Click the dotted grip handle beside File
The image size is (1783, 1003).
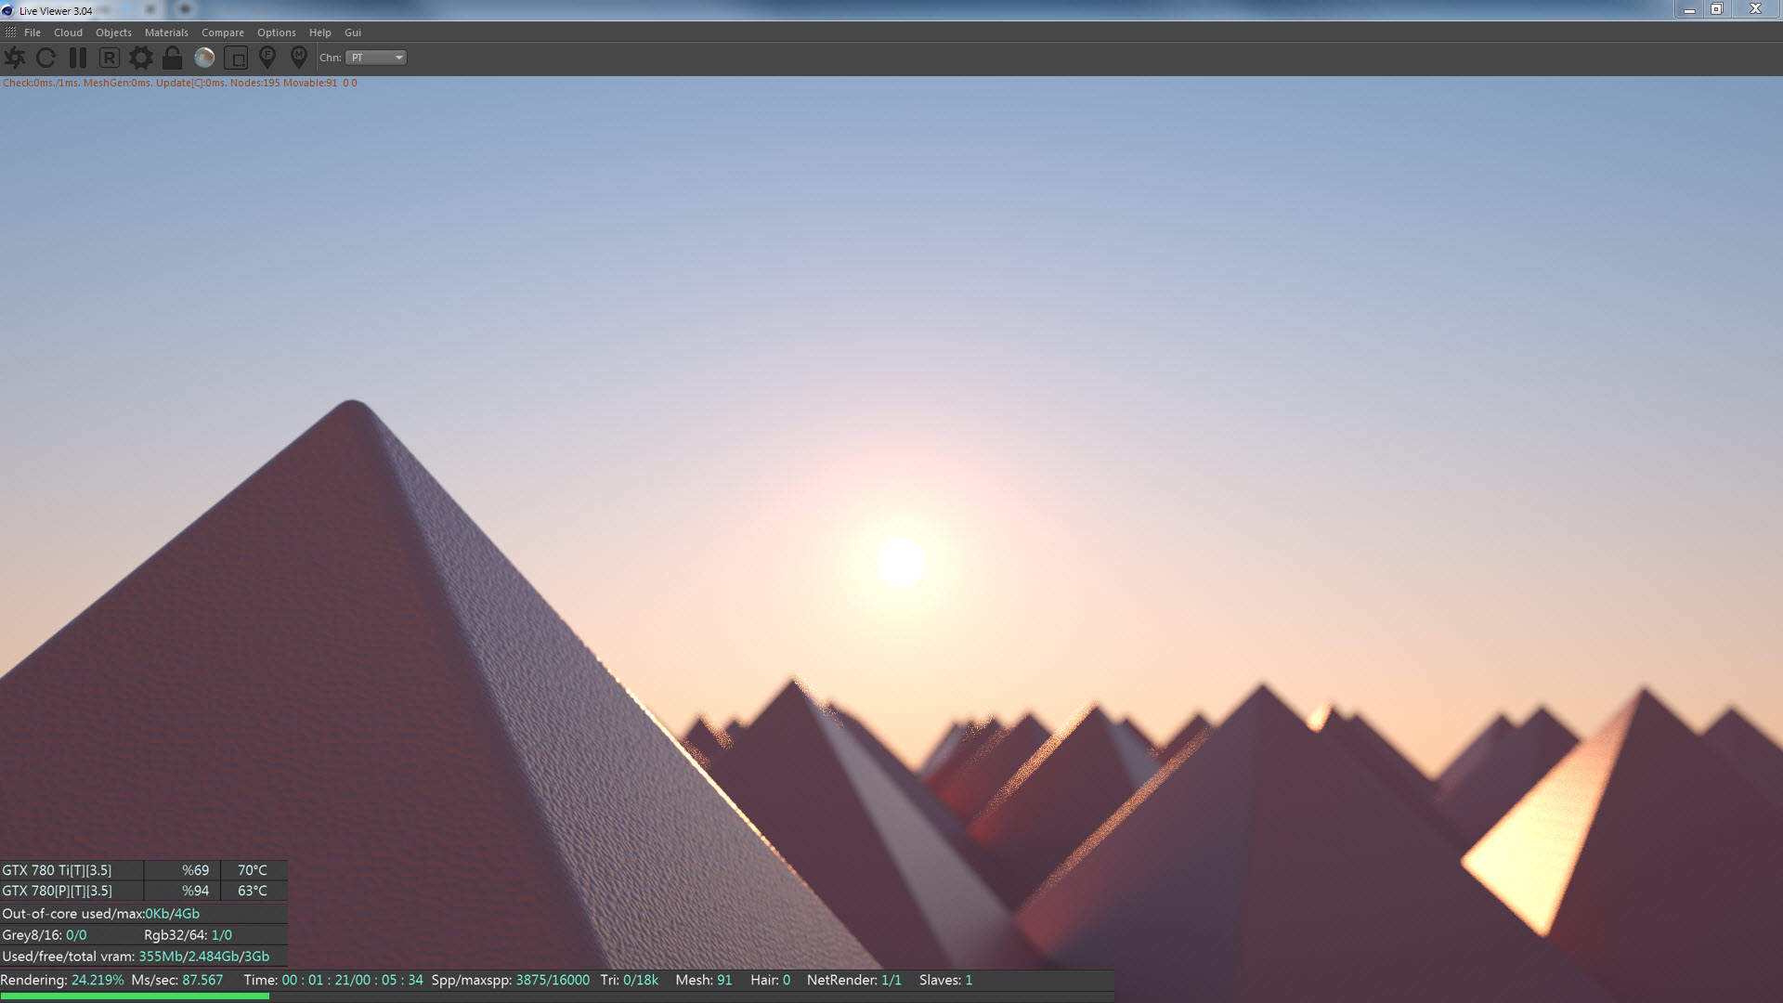(10, 33)
